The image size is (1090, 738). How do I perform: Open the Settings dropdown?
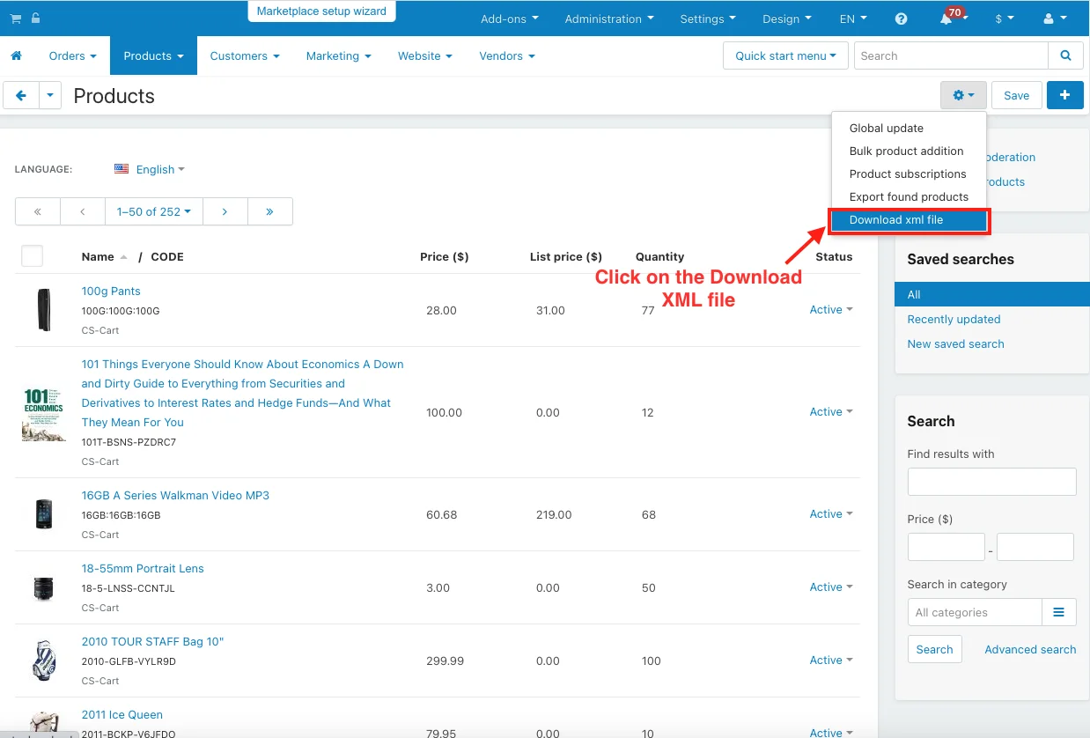[708, 18]
